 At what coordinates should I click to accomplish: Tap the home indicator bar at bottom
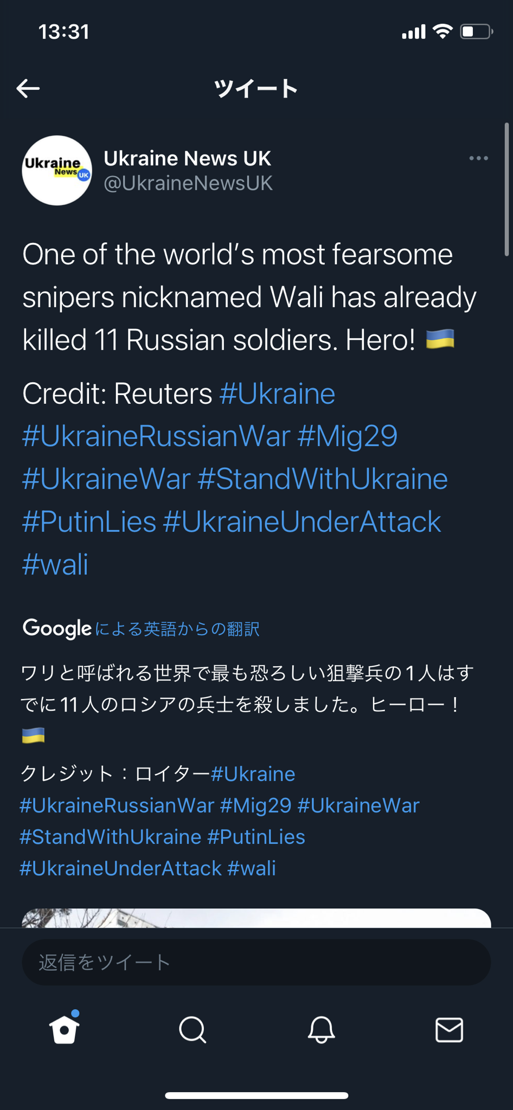point(256,1095)
